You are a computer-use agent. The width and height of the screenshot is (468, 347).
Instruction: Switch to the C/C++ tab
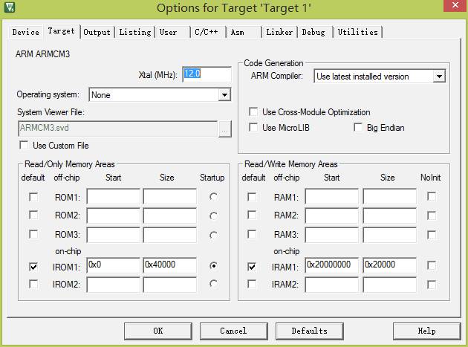coord(207,32)
